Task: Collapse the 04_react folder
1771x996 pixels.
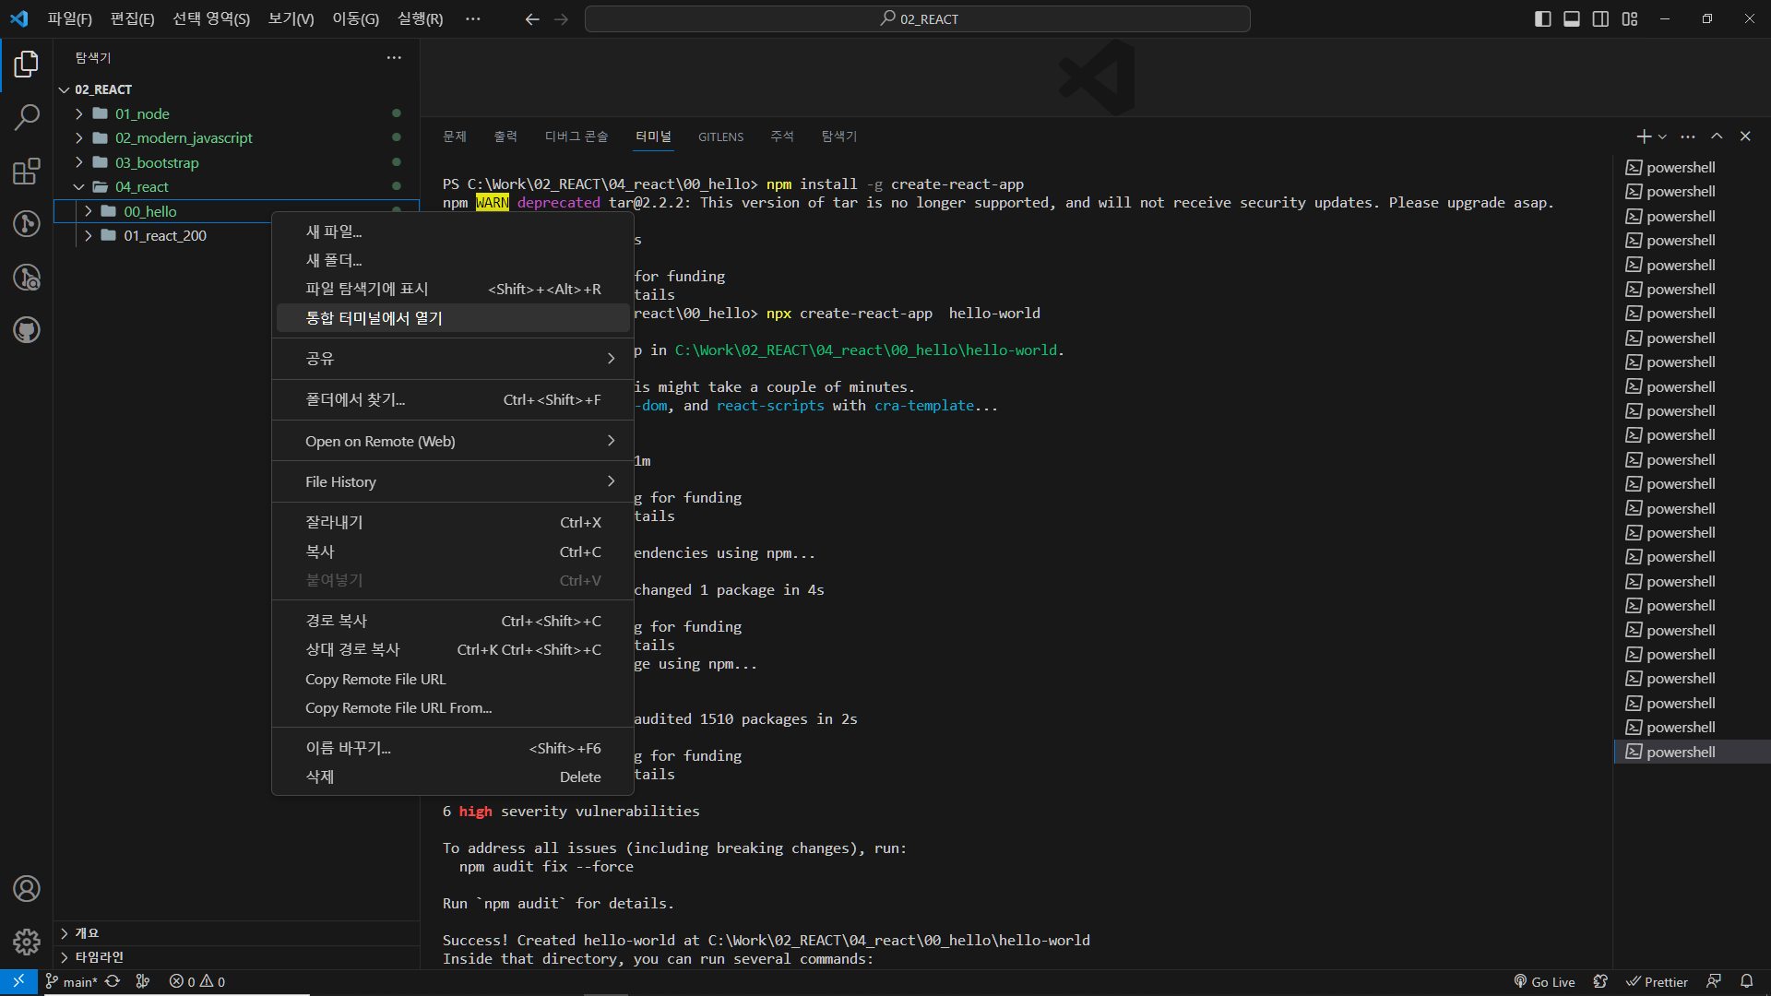Action: coord(141,186)
